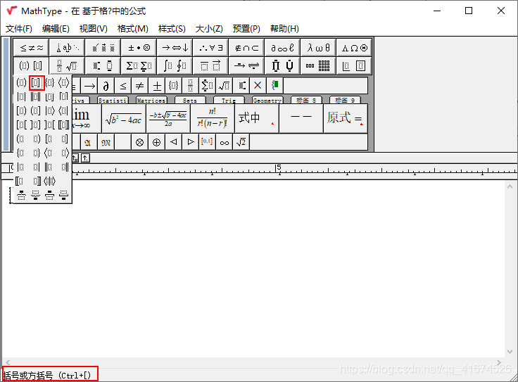Open the logical symbols palette

point(210,48)
